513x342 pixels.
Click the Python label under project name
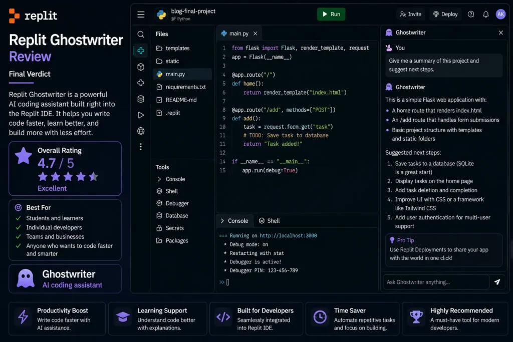[x=183, y=19]
